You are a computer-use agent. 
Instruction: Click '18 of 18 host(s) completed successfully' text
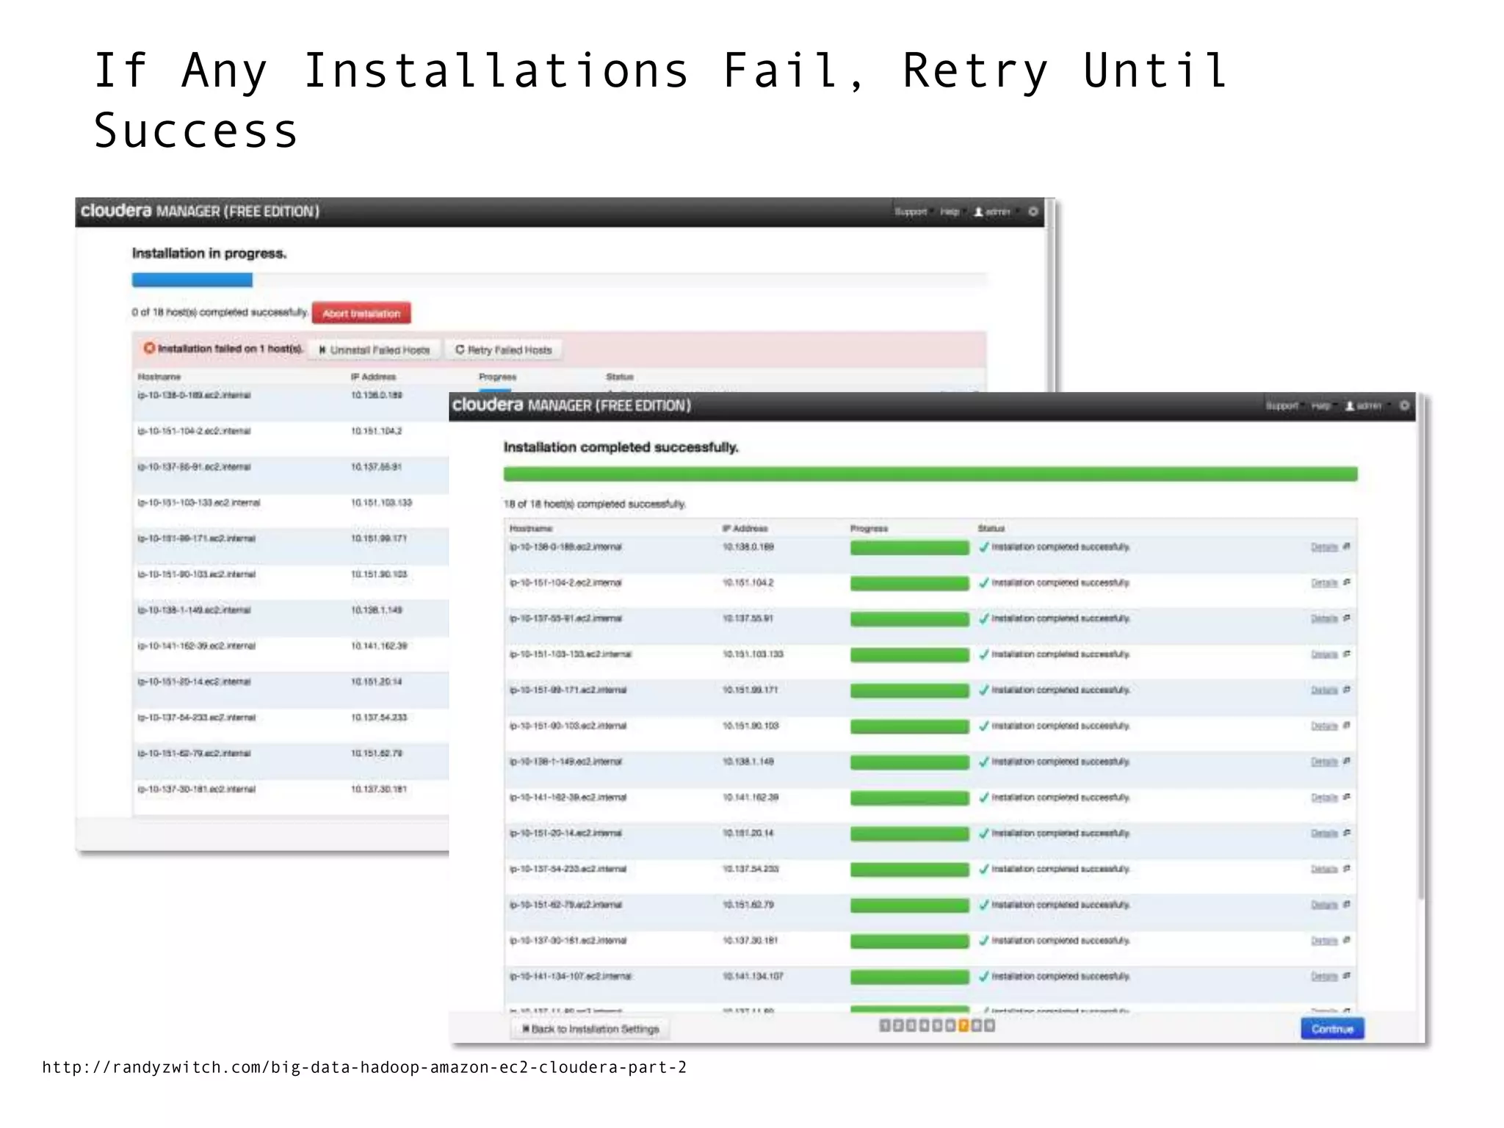(595, 504)
